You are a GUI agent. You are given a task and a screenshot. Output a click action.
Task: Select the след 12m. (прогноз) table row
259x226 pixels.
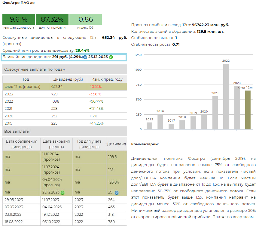(x=65, y=87)
